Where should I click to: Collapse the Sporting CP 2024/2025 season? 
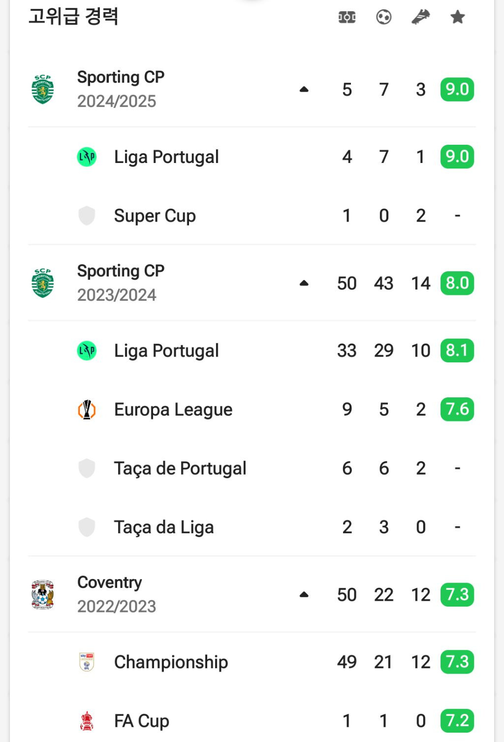(x=304, y=89)
